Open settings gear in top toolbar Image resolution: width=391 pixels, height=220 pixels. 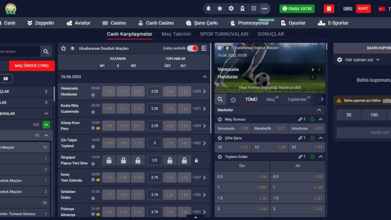(x=231, y=8)
